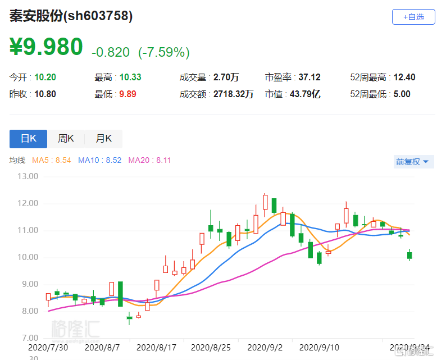The width and height of the screenshot is (437, 360).
Task: Click the 13.00 y-axis label
Action: tap(28, 176)
